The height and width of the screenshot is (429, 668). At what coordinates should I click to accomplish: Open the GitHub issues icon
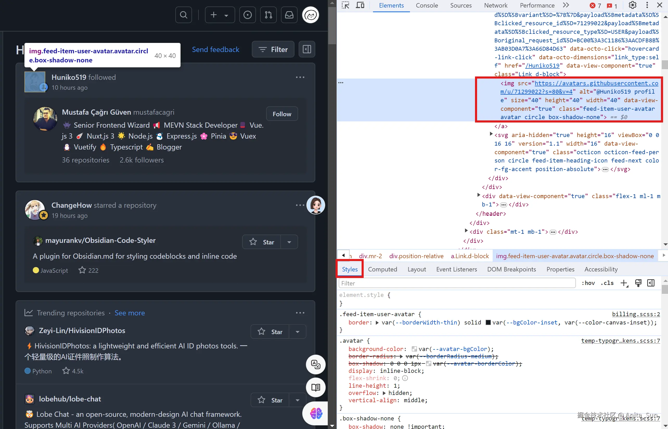247,15
